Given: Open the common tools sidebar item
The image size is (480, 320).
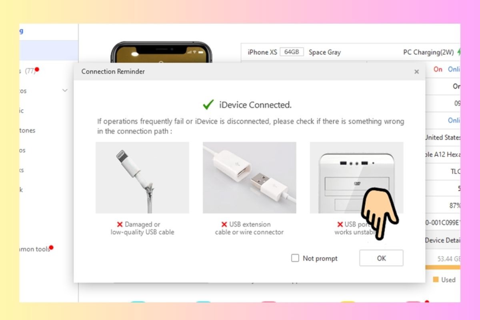Looking at the screenshot, I should pyautogui.click(x=36, y=249).
